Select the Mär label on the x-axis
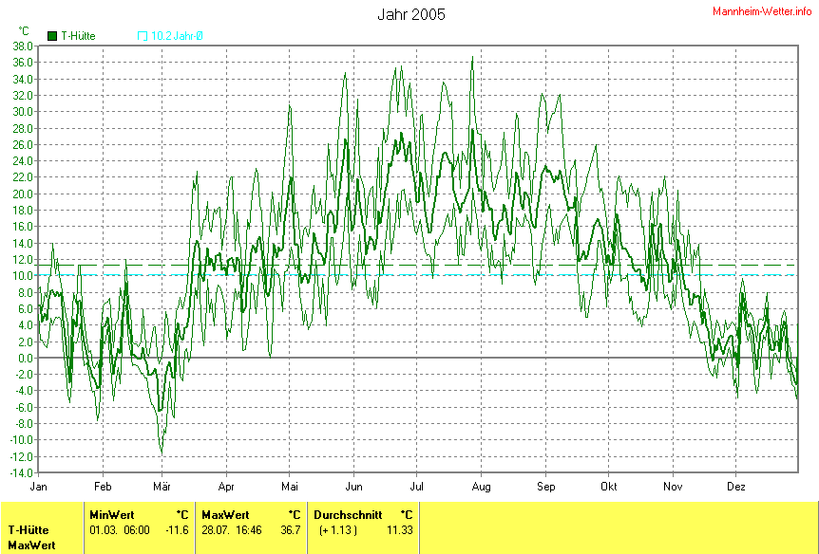 point(162,485)
